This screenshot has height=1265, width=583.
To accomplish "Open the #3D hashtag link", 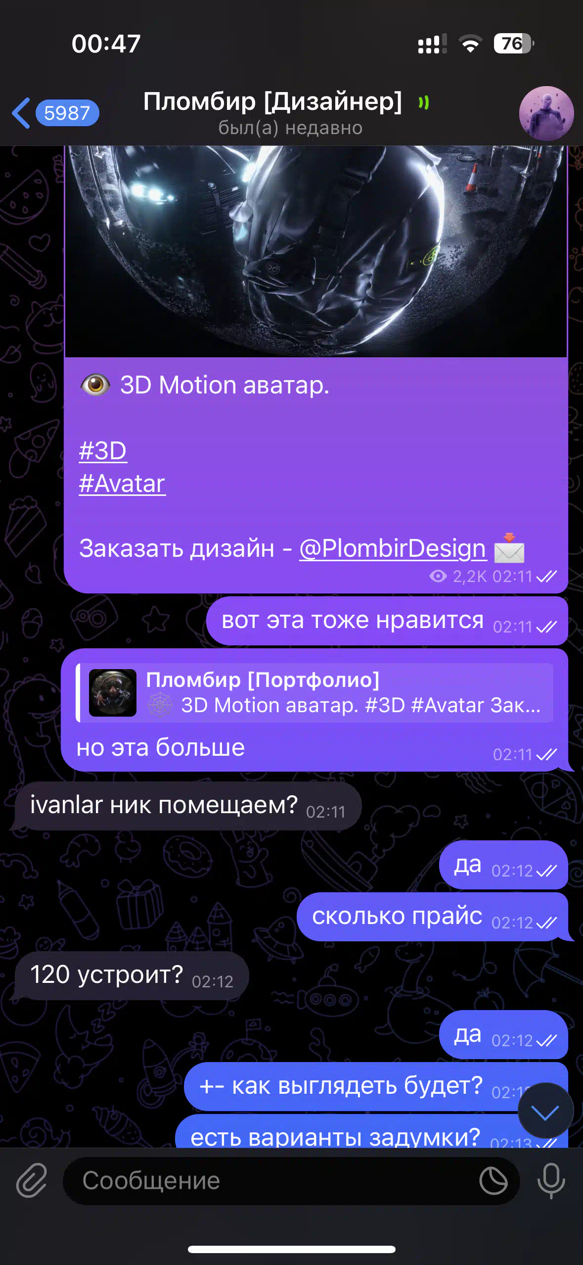I will [x=103, y=451].
